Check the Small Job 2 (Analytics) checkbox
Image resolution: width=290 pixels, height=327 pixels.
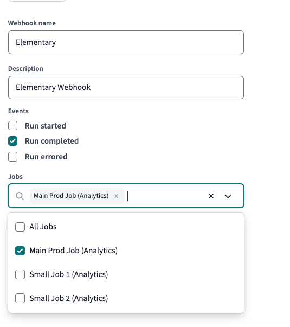[x=20, y=298]
